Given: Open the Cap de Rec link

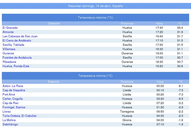Looking at the screenshot, I should point(11,103).
